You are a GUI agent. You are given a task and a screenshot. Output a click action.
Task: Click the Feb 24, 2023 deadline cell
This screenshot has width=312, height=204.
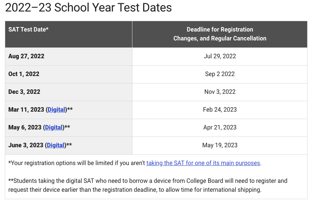(x=220, y=110)
